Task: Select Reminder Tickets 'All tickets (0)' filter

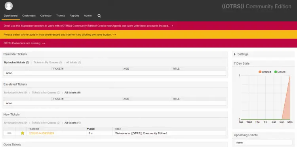Action: pyautogui.click(x=74, y=62)
